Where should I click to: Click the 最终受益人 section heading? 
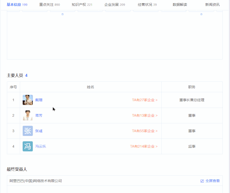(x=17, y=169)
